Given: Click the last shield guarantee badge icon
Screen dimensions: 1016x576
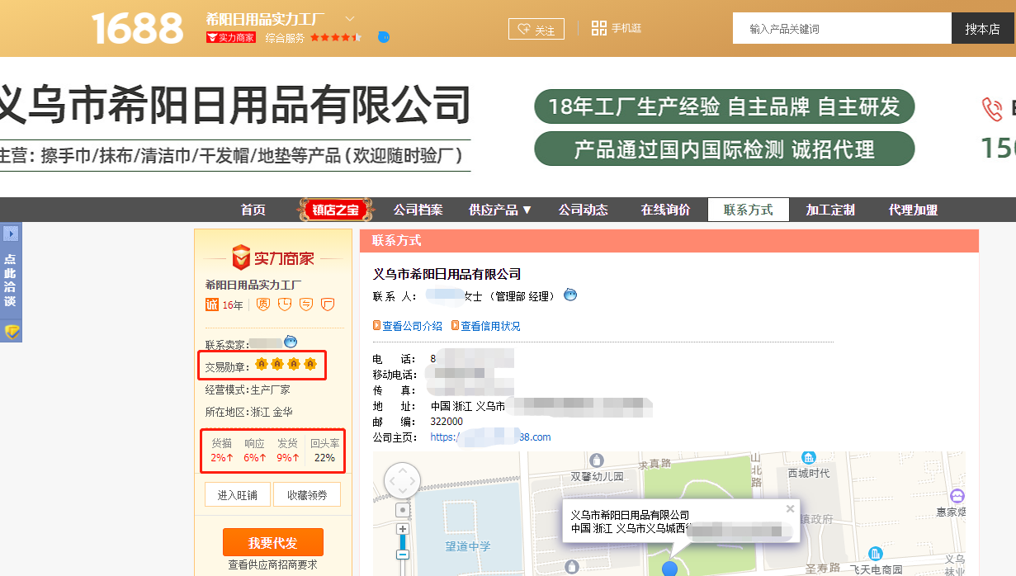Looking at the screenshot, I should (328, 305).
